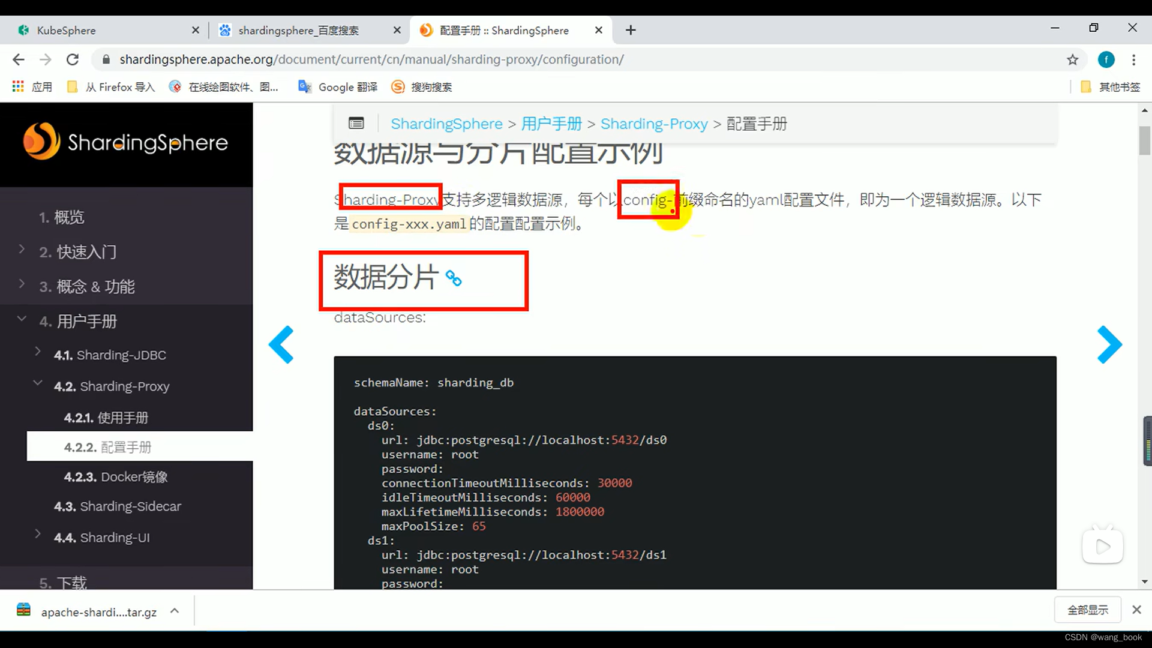Click the site lock icon in address bar
The image size is (1152, 648).
point(106,59)
